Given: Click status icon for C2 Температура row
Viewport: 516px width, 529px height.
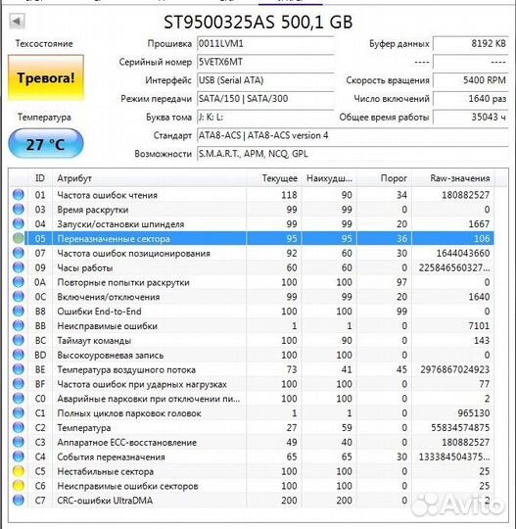Looking at the screenshot, I should coord(19,427).
